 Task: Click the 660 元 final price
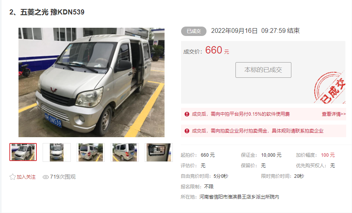[x=217, y=50]
